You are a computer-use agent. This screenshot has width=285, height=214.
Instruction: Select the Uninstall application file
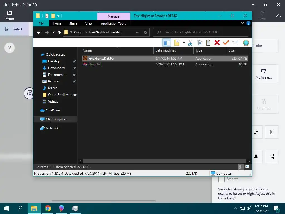(165, 64)
